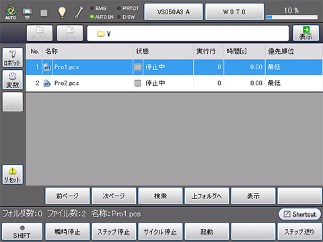Click the wrench tool icon
This screenshot has height=242, width=323.
point(79,12)
